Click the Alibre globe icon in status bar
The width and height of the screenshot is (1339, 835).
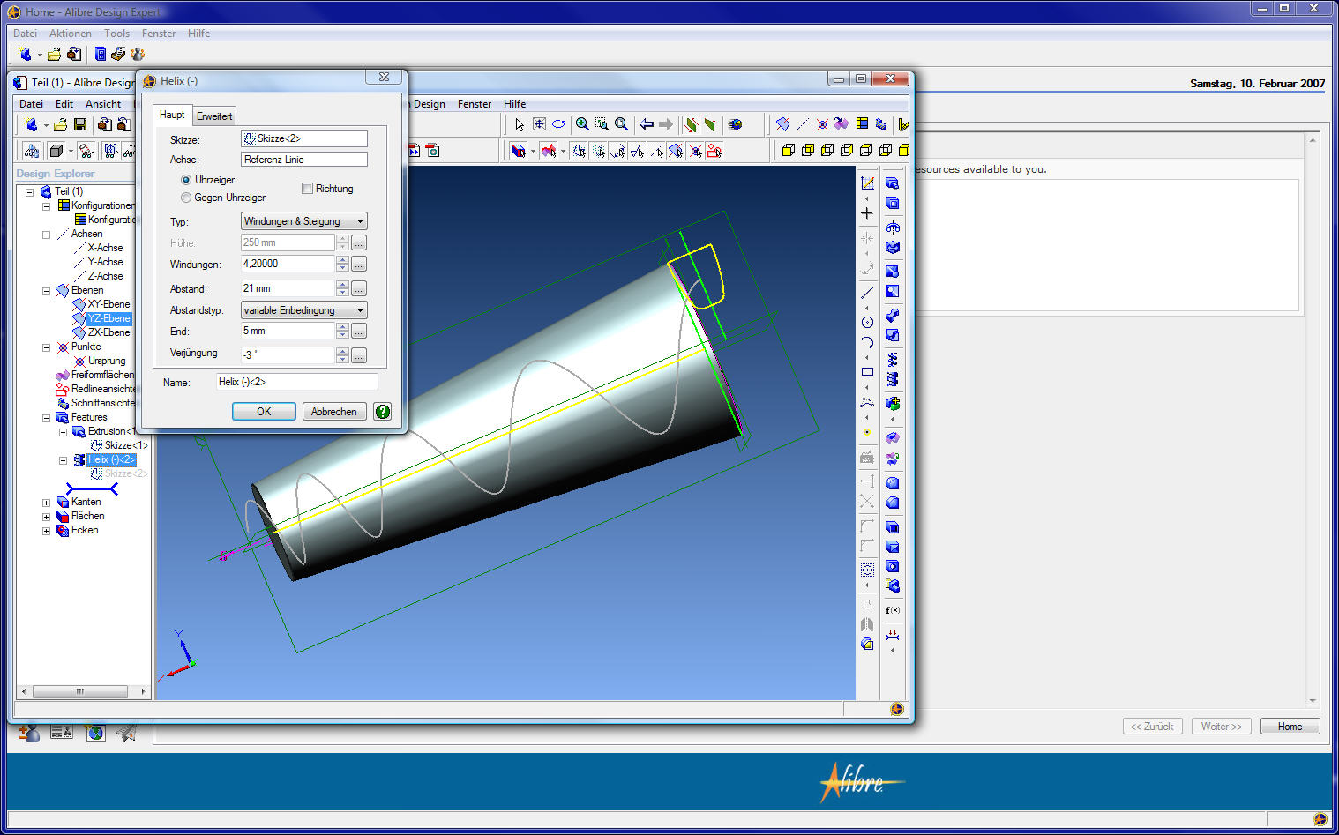click(897, 709)
